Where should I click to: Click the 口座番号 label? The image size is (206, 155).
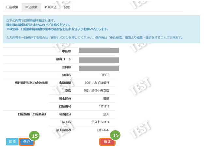pyautogui.click(x=65, y=106)
